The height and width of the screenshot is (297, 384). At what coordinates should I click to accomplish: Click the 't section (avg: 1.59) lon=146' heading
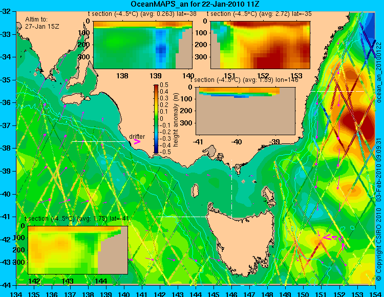(244, 80)
